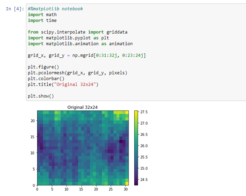Click the colorbar label 24.5
Viewport: 246px width, 196px height.
(x=144, y=180)
